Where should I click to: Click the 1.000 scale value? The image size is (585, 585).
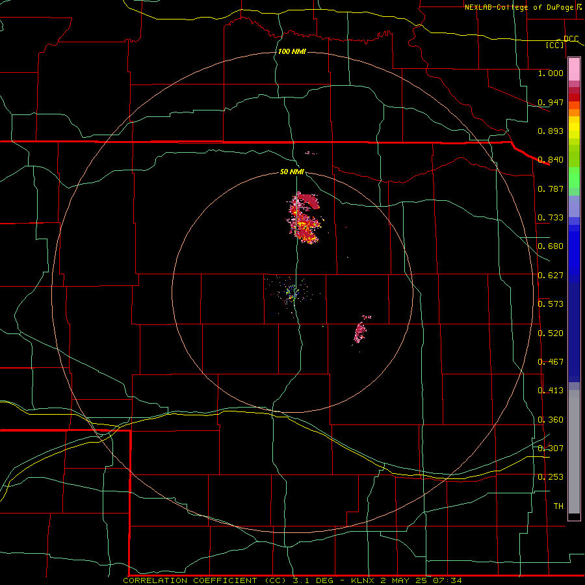pos(551,73)
